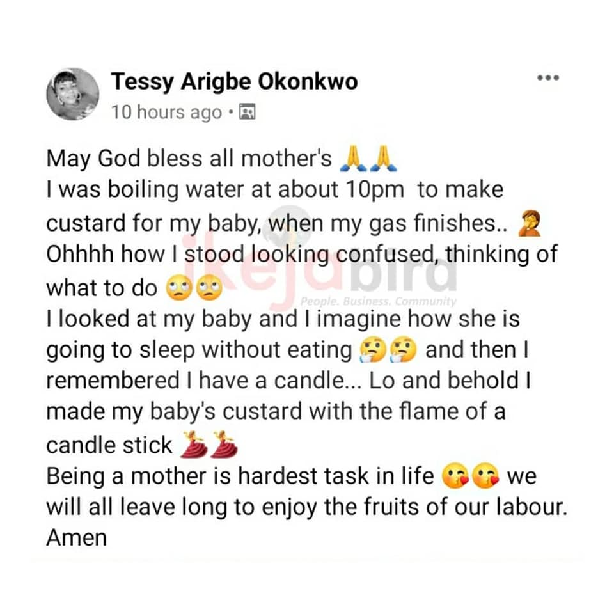This screenshot has width=614, height=614.
Task: Click the ikejabird watermark logo
Action: click(x=320, y=269)
